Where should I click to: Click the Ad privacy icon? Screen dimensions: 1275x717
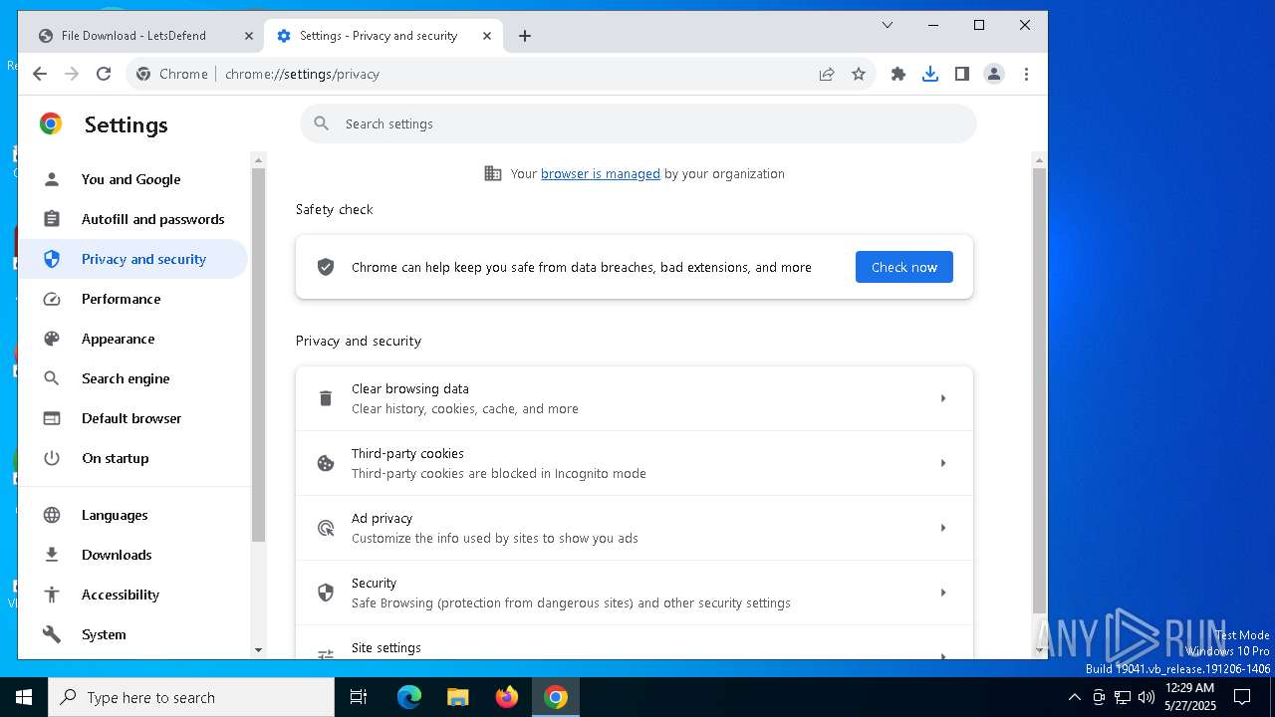pos(326,528)
